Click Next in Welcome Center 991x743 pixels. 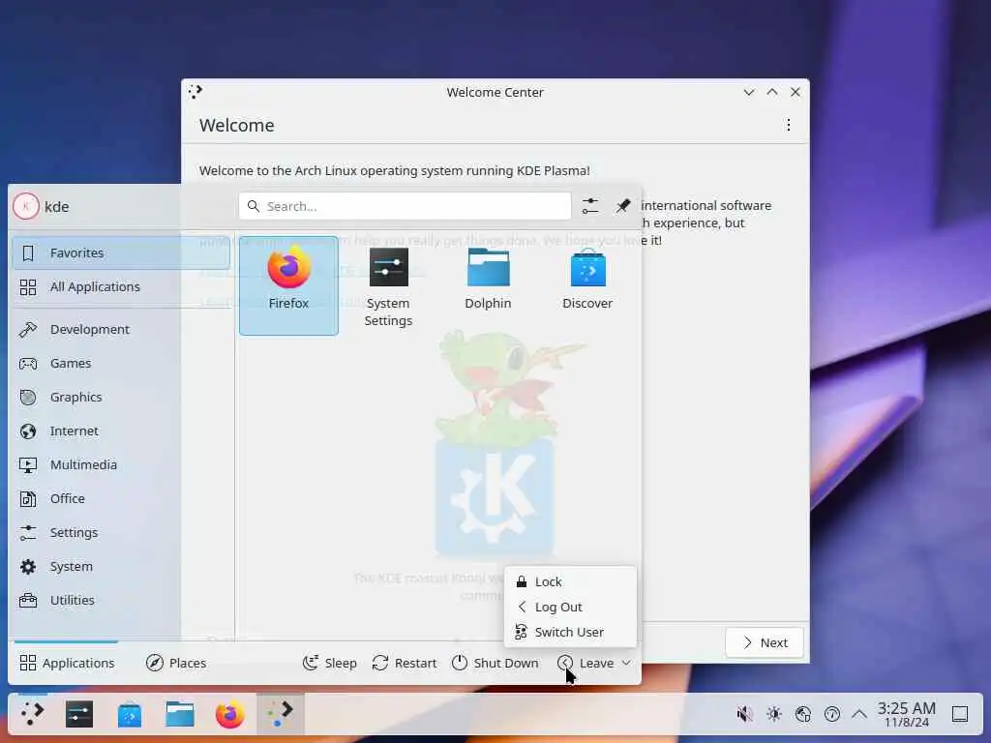765,642
